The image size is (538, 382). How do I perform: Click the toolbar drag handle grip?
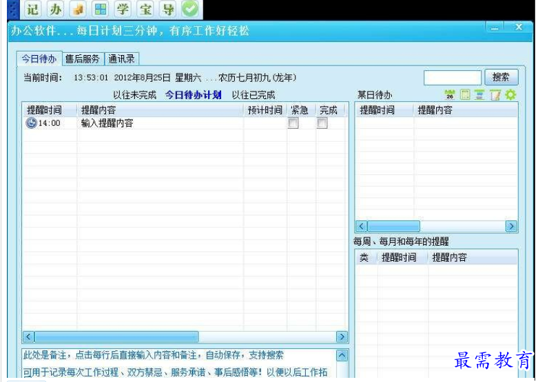(x=13, y=10)
